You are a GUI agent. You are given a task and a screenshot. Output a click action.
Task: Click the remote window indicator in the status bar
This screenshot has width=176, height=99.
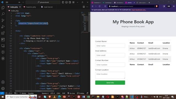[2, 93]
